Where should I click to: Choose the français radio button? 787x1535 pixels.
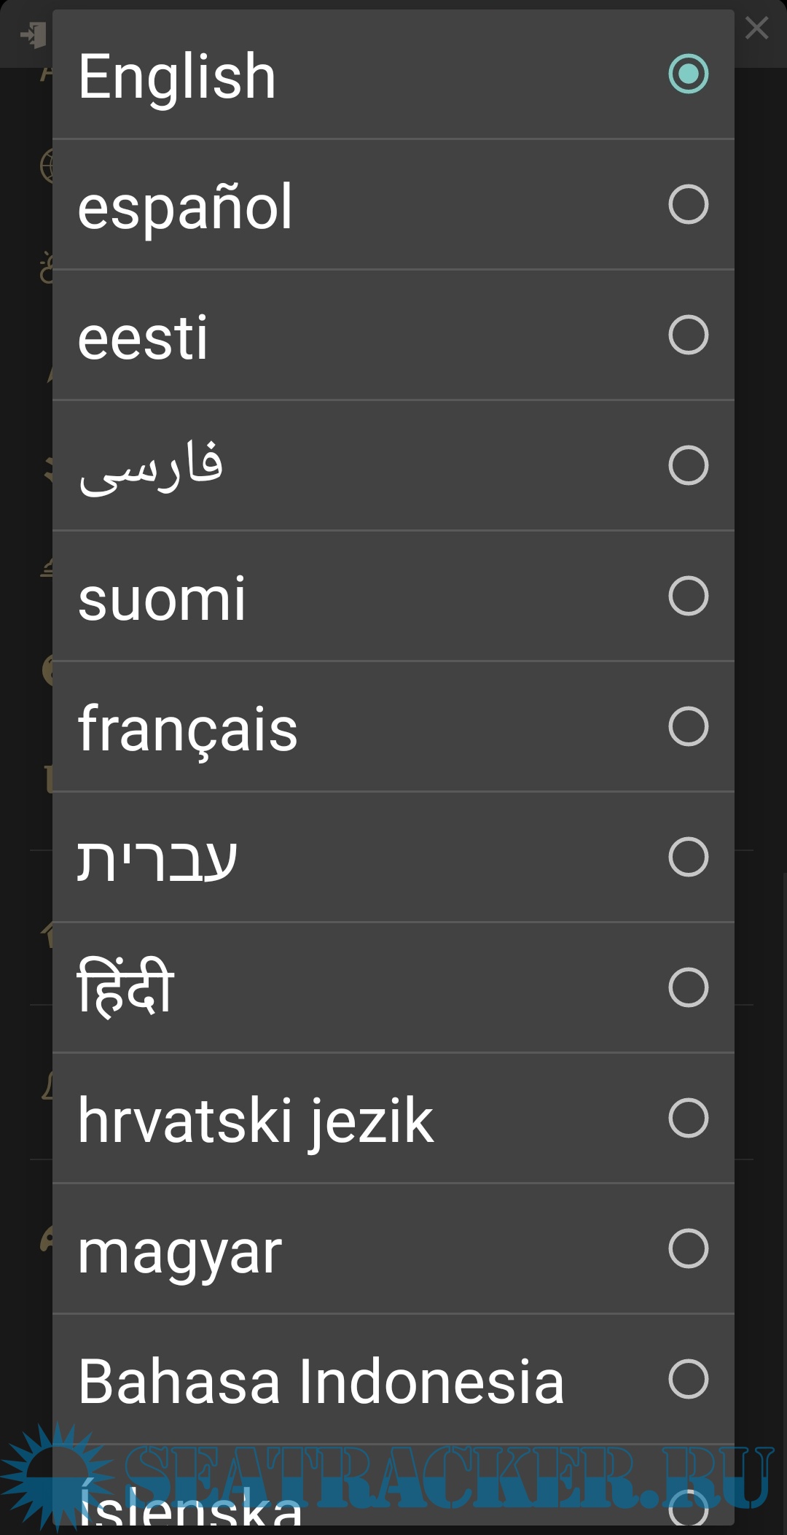coord(688,726)
